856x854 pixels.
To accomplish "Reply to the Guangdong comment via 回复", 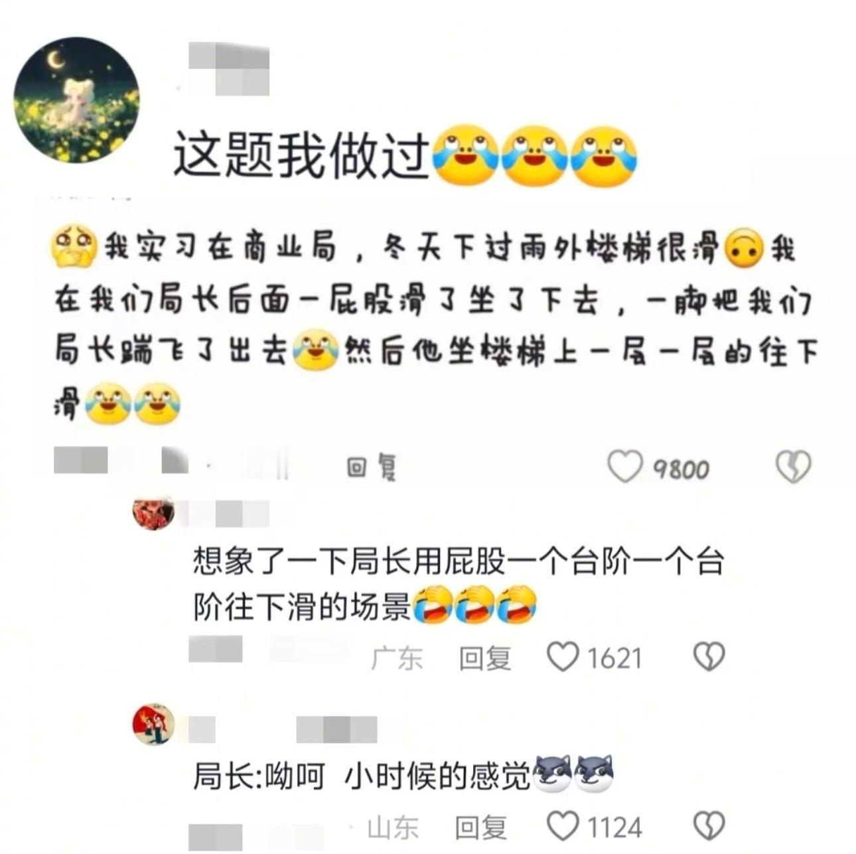I will pyautogui.click(x=485, y=658).
